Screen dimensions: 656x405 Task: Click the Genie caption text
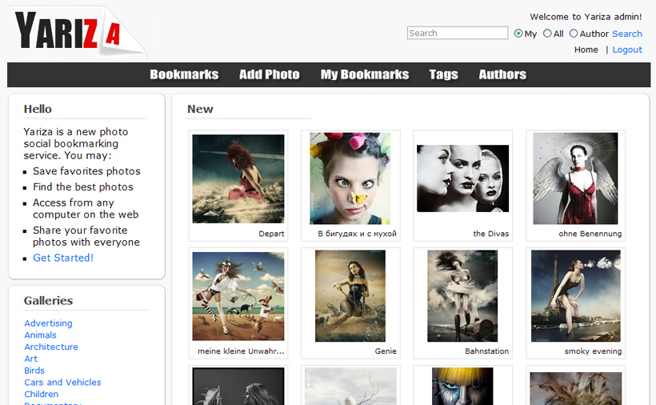(386, 351)
